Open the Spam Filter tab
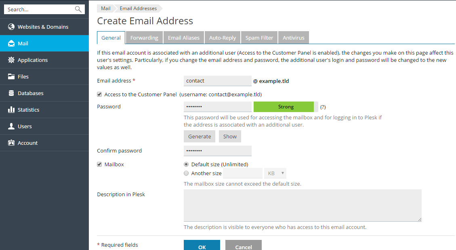Screen dimensions: 456x250 259,38
